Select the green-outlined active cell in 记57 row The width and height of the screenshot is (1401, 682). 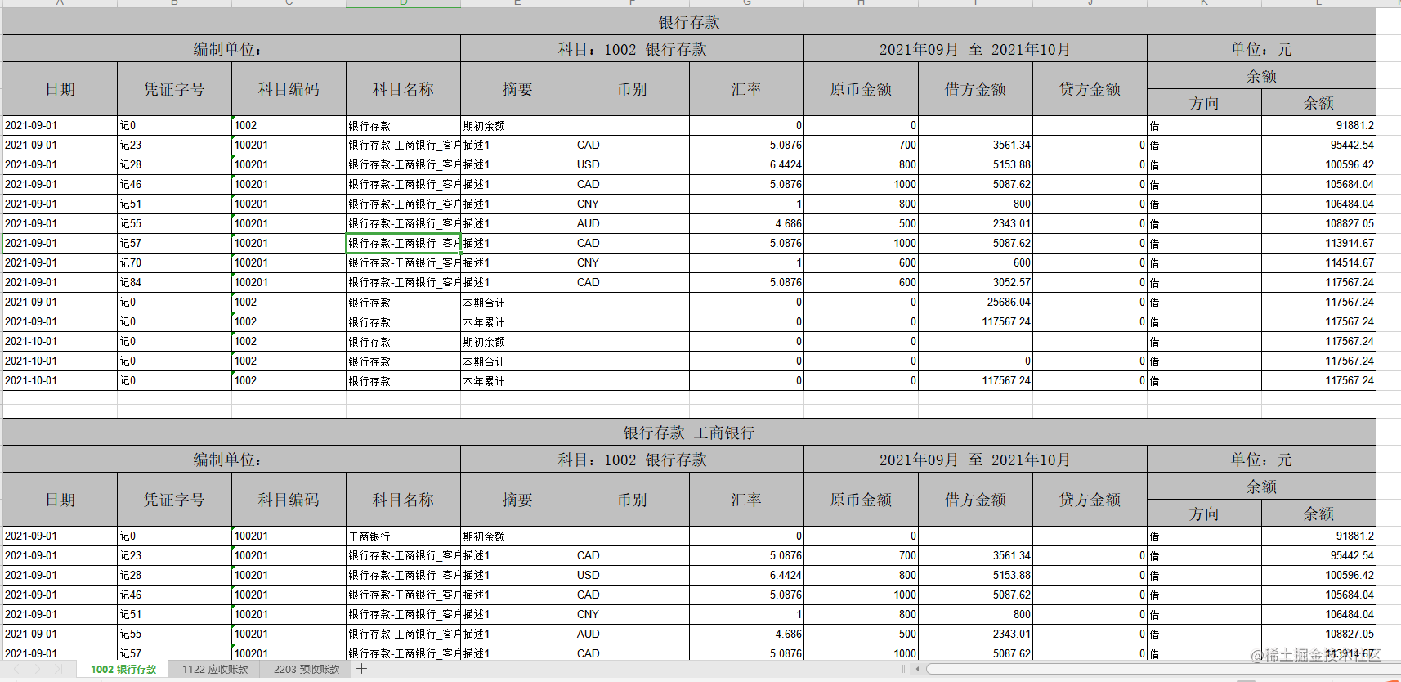pos(403,244)
